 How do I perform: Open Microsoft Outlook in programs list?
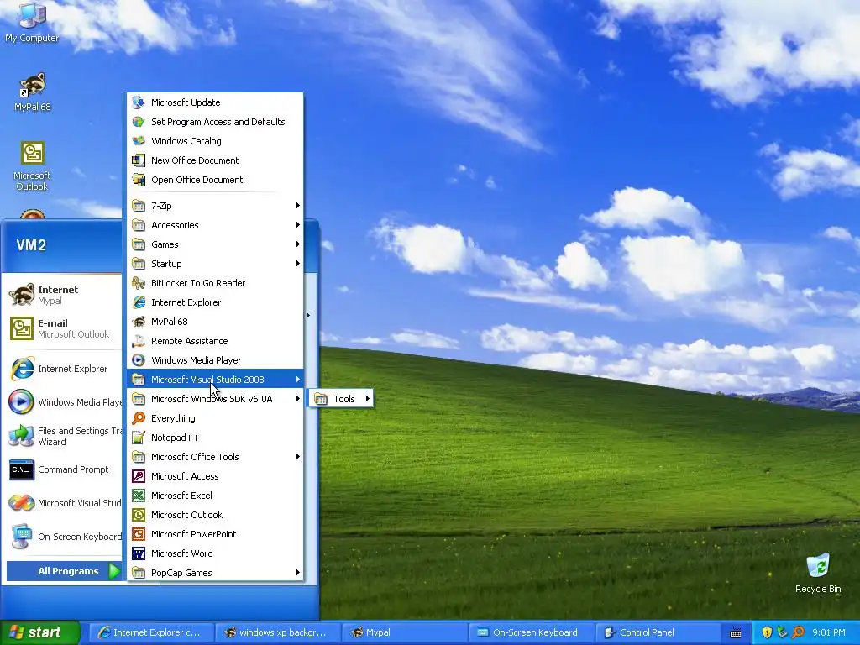[x=215, y=515]
